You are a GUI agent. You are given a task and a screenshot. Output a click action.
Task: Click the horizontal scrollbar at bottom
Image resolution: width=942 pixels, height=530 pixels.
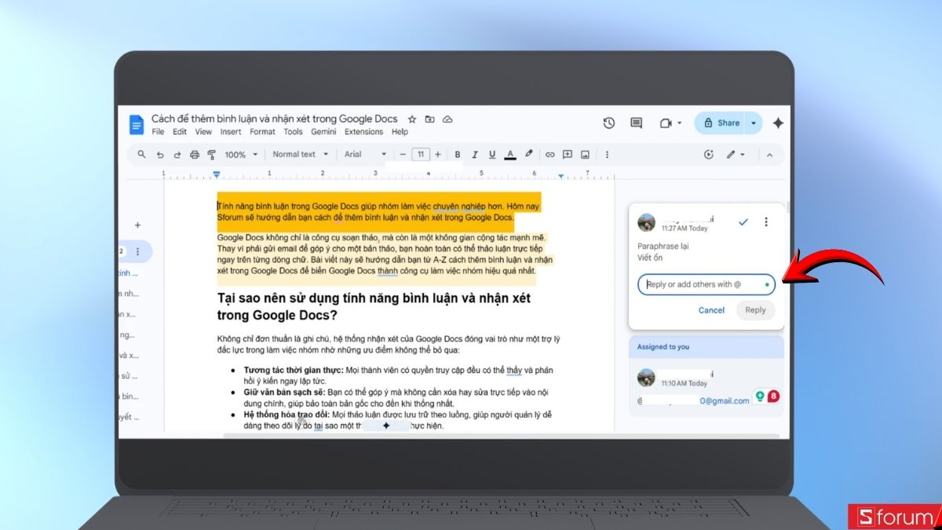tap(501, 435)
